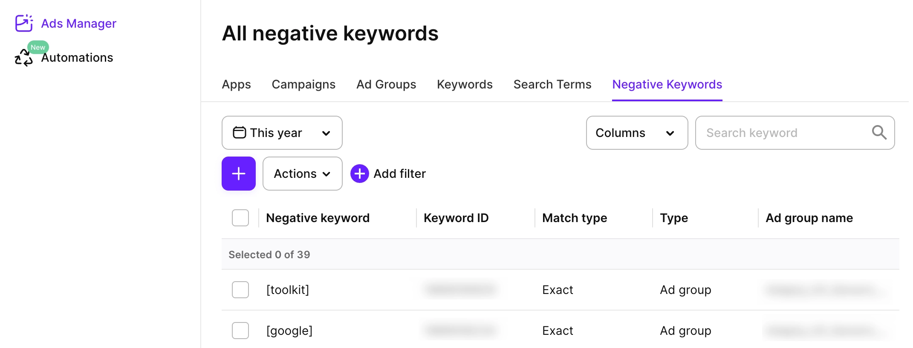Expand the Columns dropdown
913x348 pixels.
pos(637,133)
